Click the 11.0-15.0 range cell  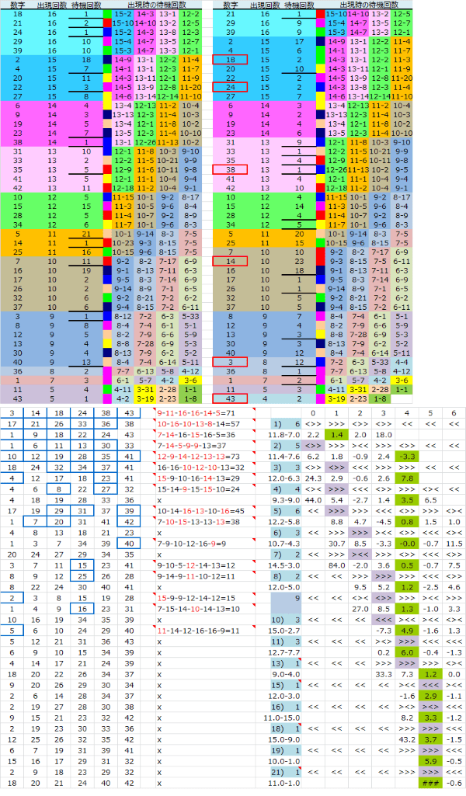click(283, 718)
